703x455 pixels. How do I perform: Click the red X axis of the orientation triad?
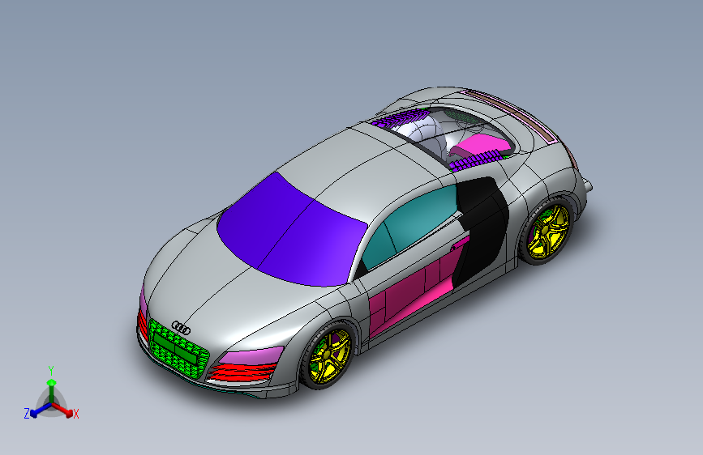pyautogui.click(x=63, y=410)
